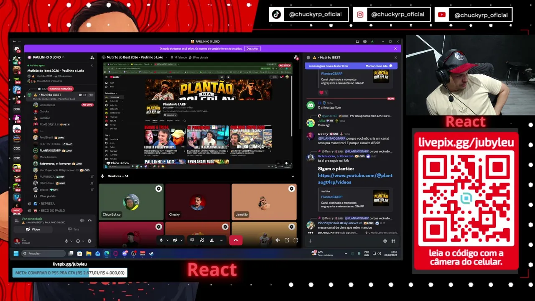This screenshot has width=535, height=301.
Task: Click the green download update icon
Action: point(372,41)
